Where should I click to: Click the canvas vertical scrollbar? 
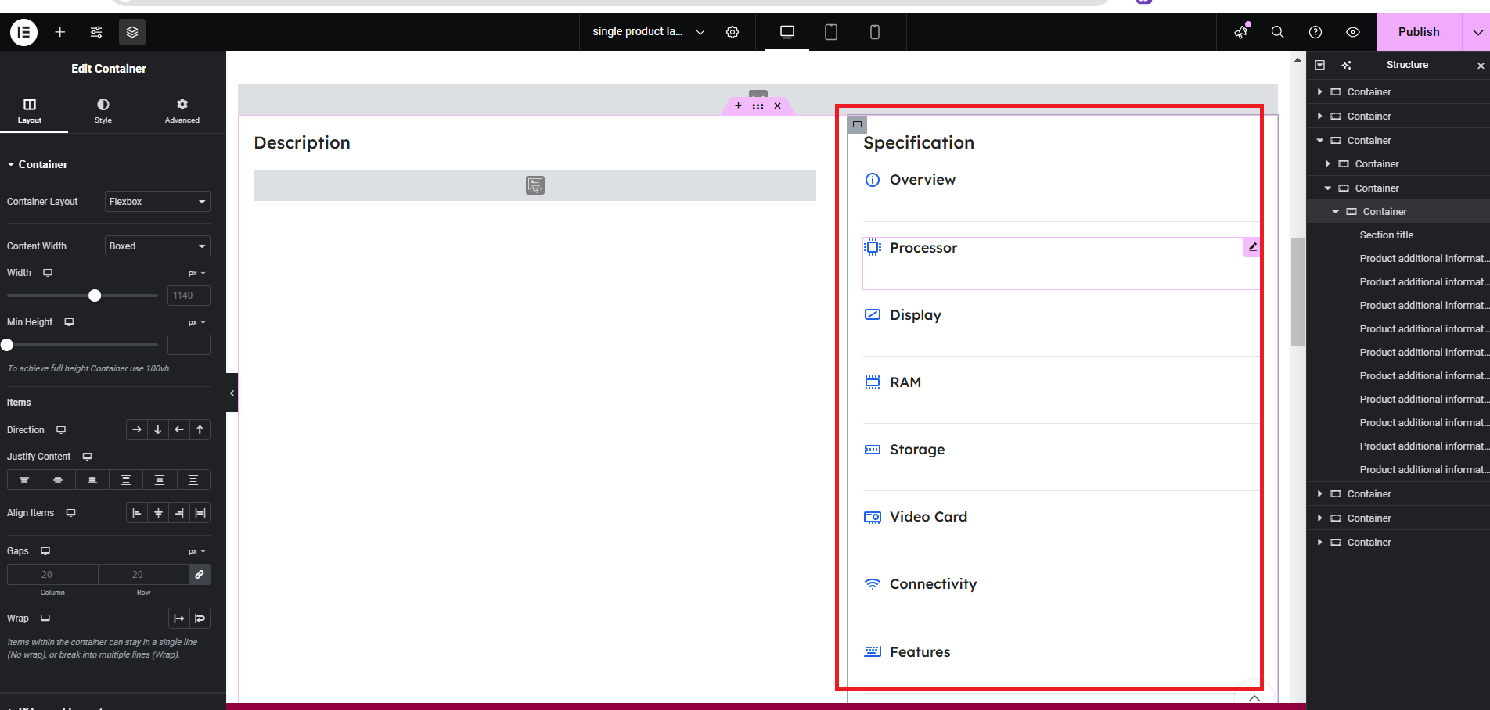point(1297,291)
